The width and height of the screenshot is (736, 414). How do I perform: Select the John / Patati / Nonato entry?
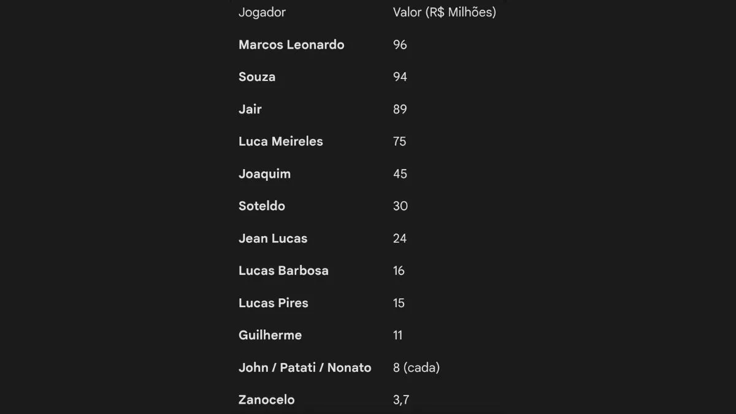point(305,367)
